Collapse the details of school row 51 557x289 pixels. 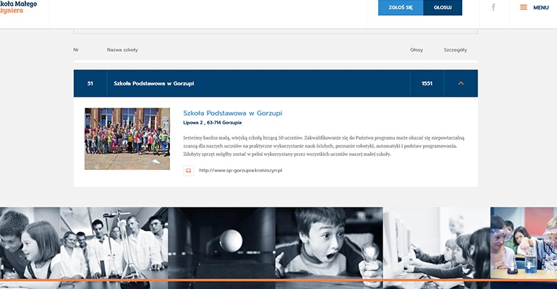(x=461, y=83)
